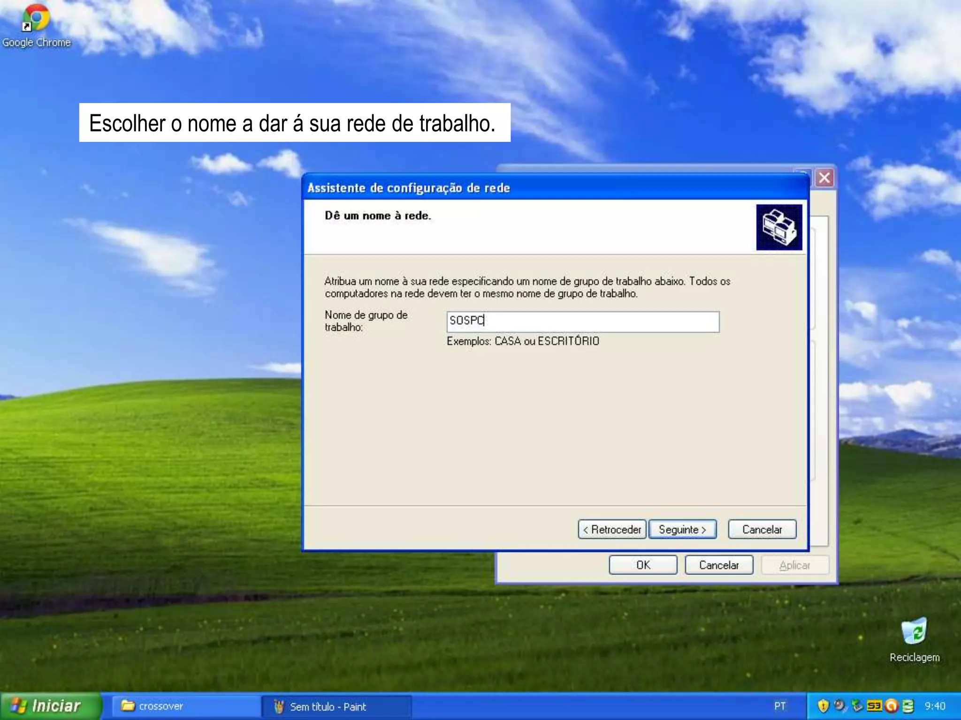Click the yellow security shield tray icon

pos(823,706)
